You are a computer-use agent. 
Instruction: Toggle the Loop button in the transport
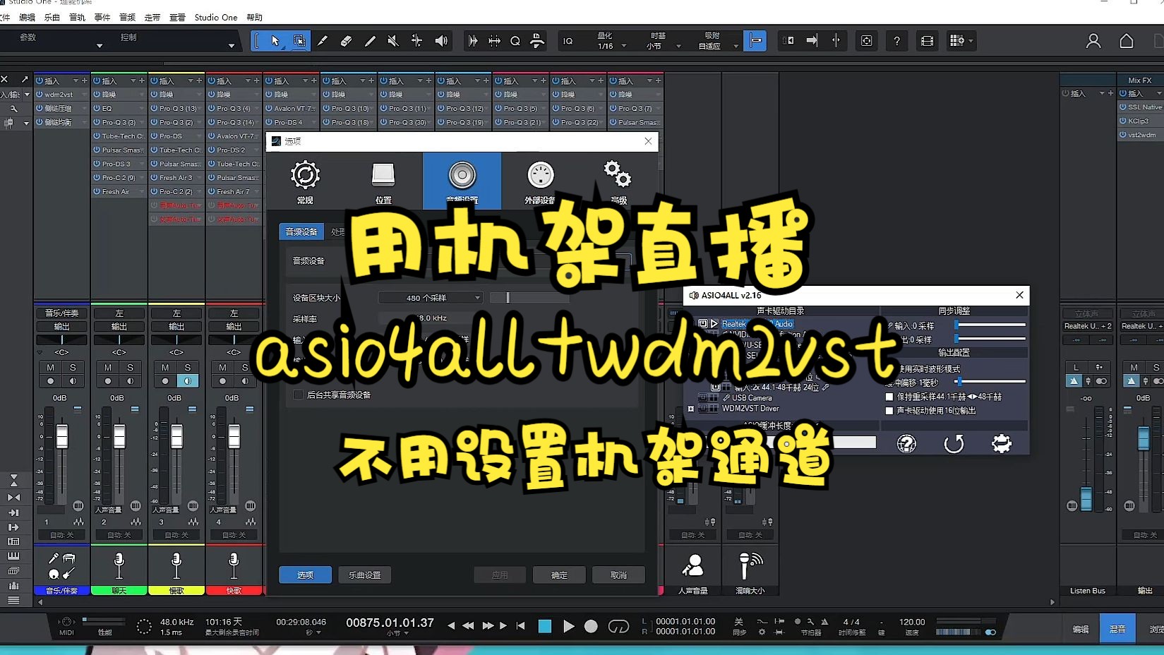point(618,626)
